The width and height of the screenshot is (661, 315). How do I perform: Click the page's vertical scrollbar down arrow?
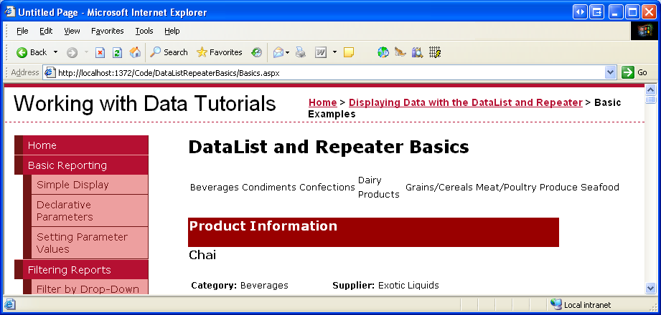click(651, 288)
